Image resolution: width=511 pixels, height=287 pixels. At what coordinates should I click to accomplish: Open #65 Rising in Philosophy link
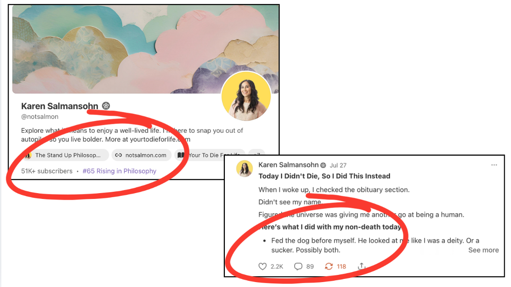(x=119, y=171)
